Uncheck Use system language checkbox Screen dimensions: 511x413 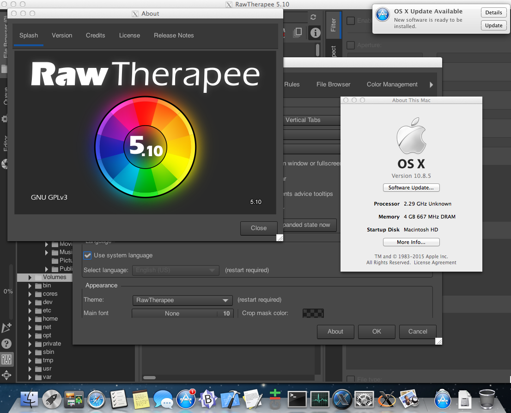click(x=87, y=255)
